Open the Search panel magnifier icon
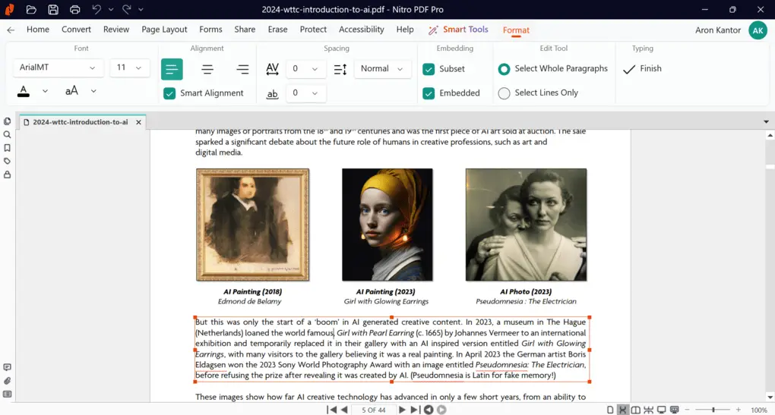 (8, 135)
